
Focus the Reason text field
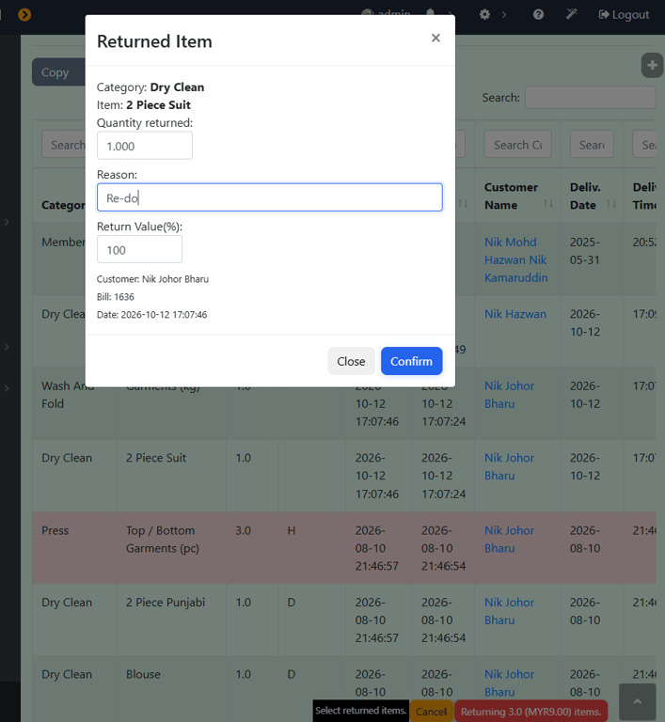270,197
